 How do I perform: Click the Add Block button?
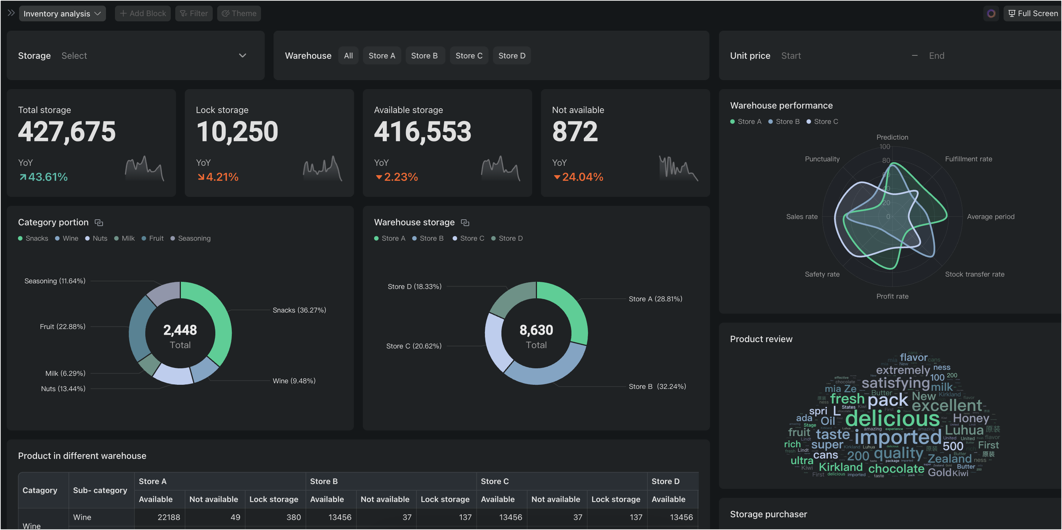143,13
